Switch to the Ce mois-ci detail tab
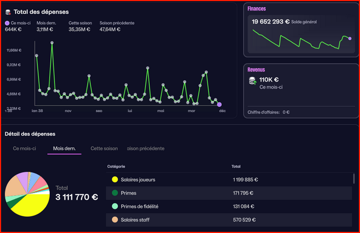This screenshot has height=233, width=360. coord(24,148)
